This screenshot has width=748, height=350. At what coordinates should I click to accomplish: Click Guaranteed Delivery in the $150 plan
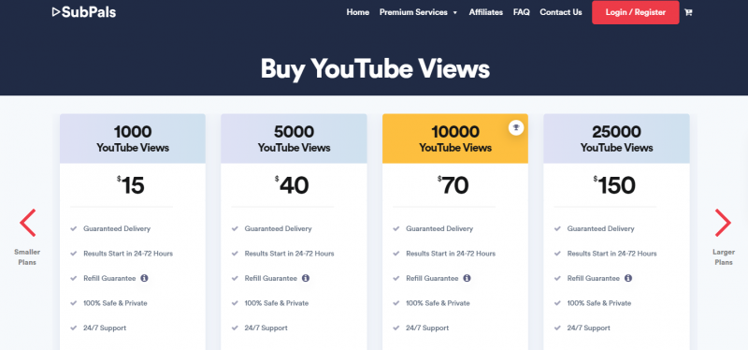coord(600,228)
